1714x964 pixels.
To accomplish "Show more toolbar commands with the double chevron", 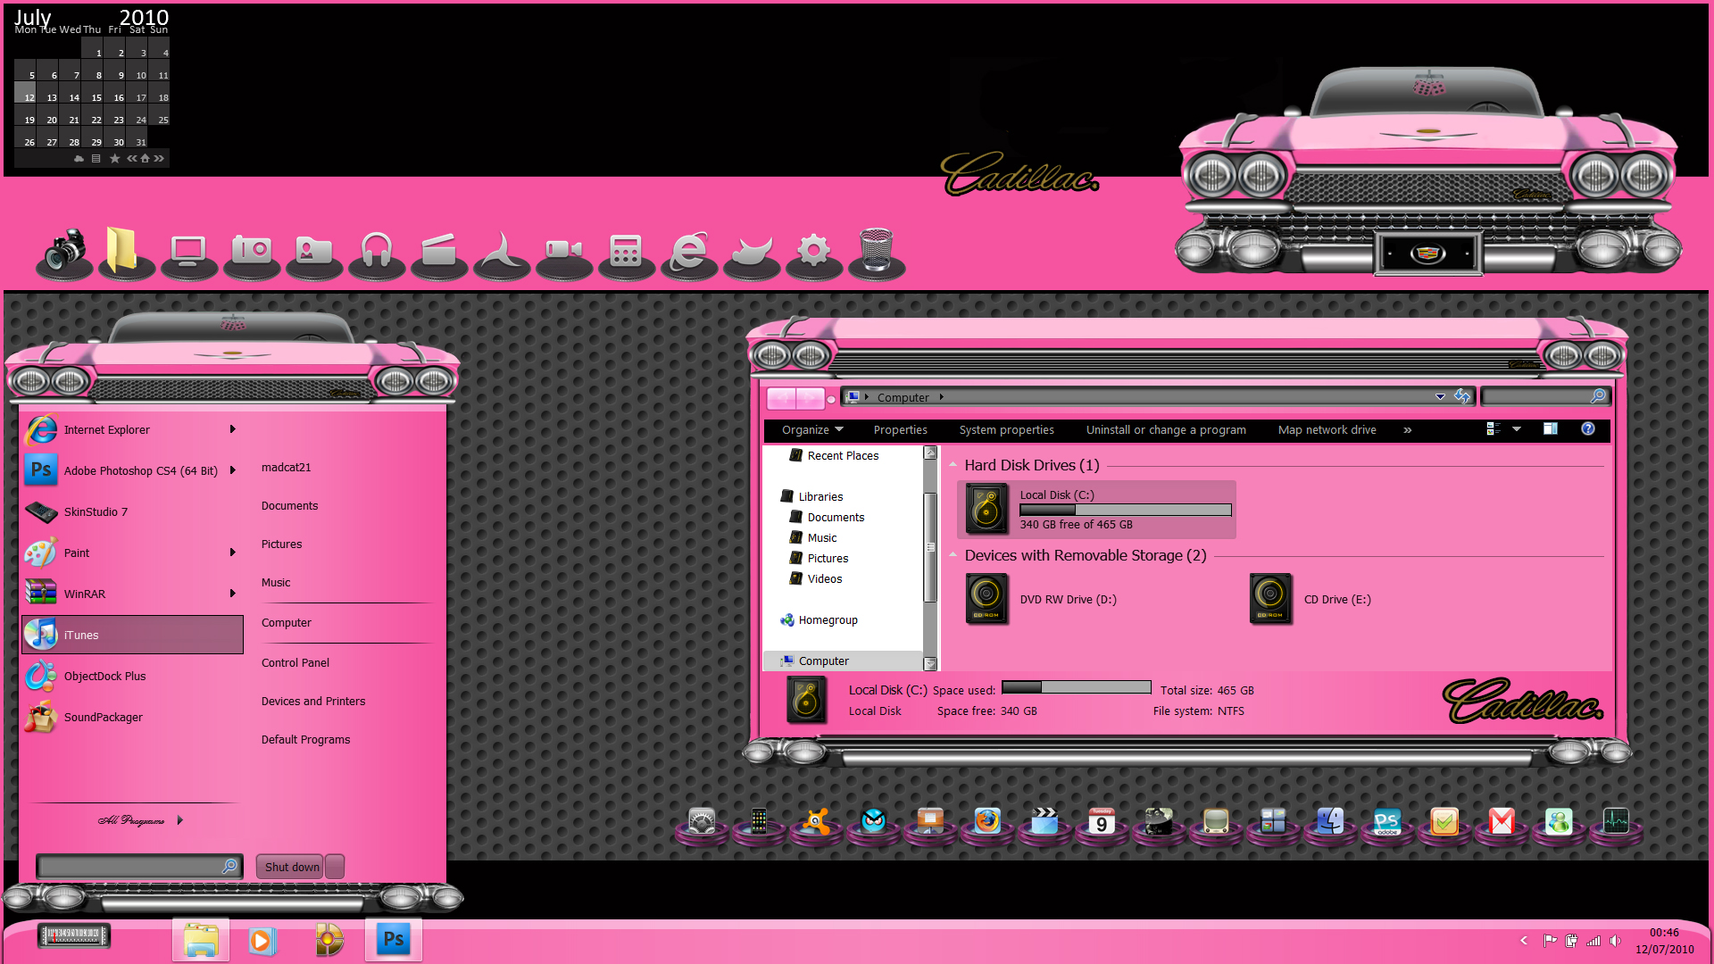I will tap(1408, 430).
